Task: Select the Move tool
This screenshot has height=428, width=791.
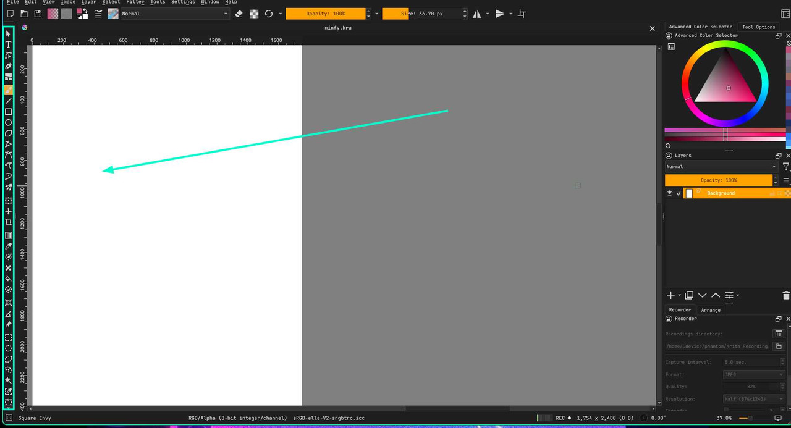Action: (x=9, y=211)
